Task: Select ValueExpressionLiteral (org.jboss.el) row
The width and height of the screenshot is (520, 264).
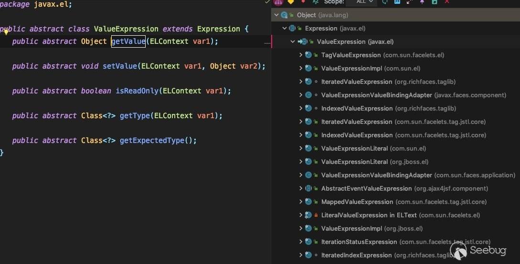Action: coord(396,162)
